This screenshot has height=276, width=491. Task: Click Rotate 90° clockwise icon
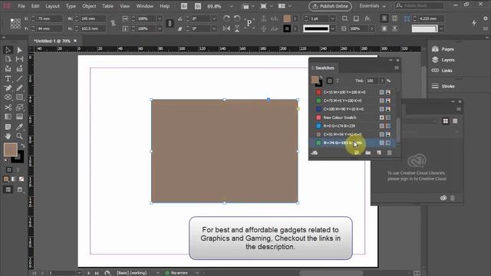tap(226, 18)
